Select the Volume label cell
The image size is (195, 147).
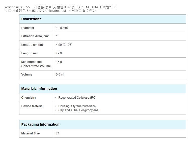(x=37, y=75)
